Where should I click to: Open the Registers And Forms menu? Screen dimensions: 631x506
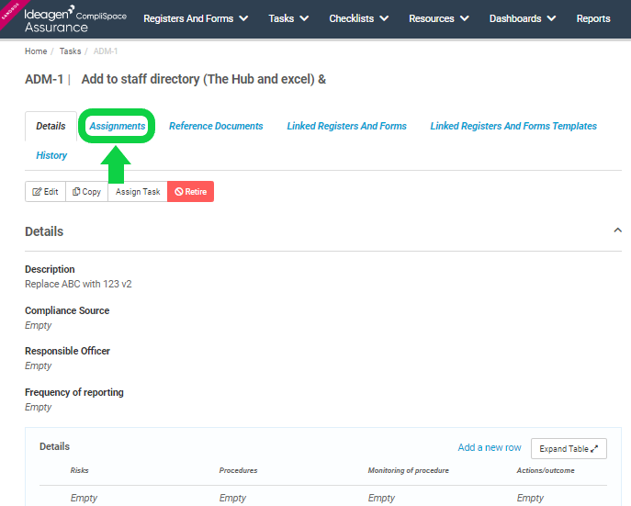(196, 19)
